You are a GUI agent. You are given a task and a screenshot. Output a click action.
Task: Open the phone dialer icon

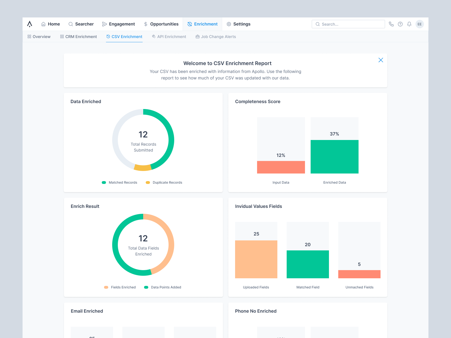pyautogui.click(x=391, y=24)
